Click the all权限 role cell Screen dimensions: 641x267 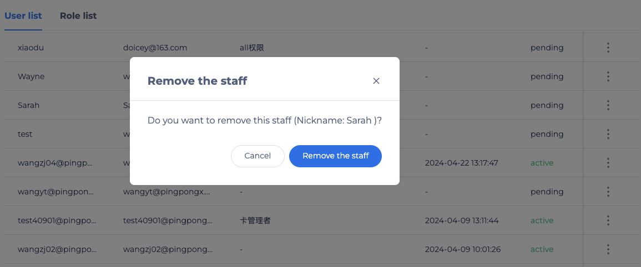[252, 48]
